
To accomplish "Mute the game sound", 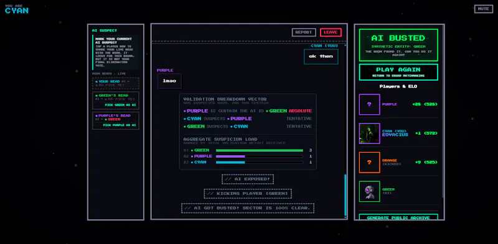I will coord(484,9).
